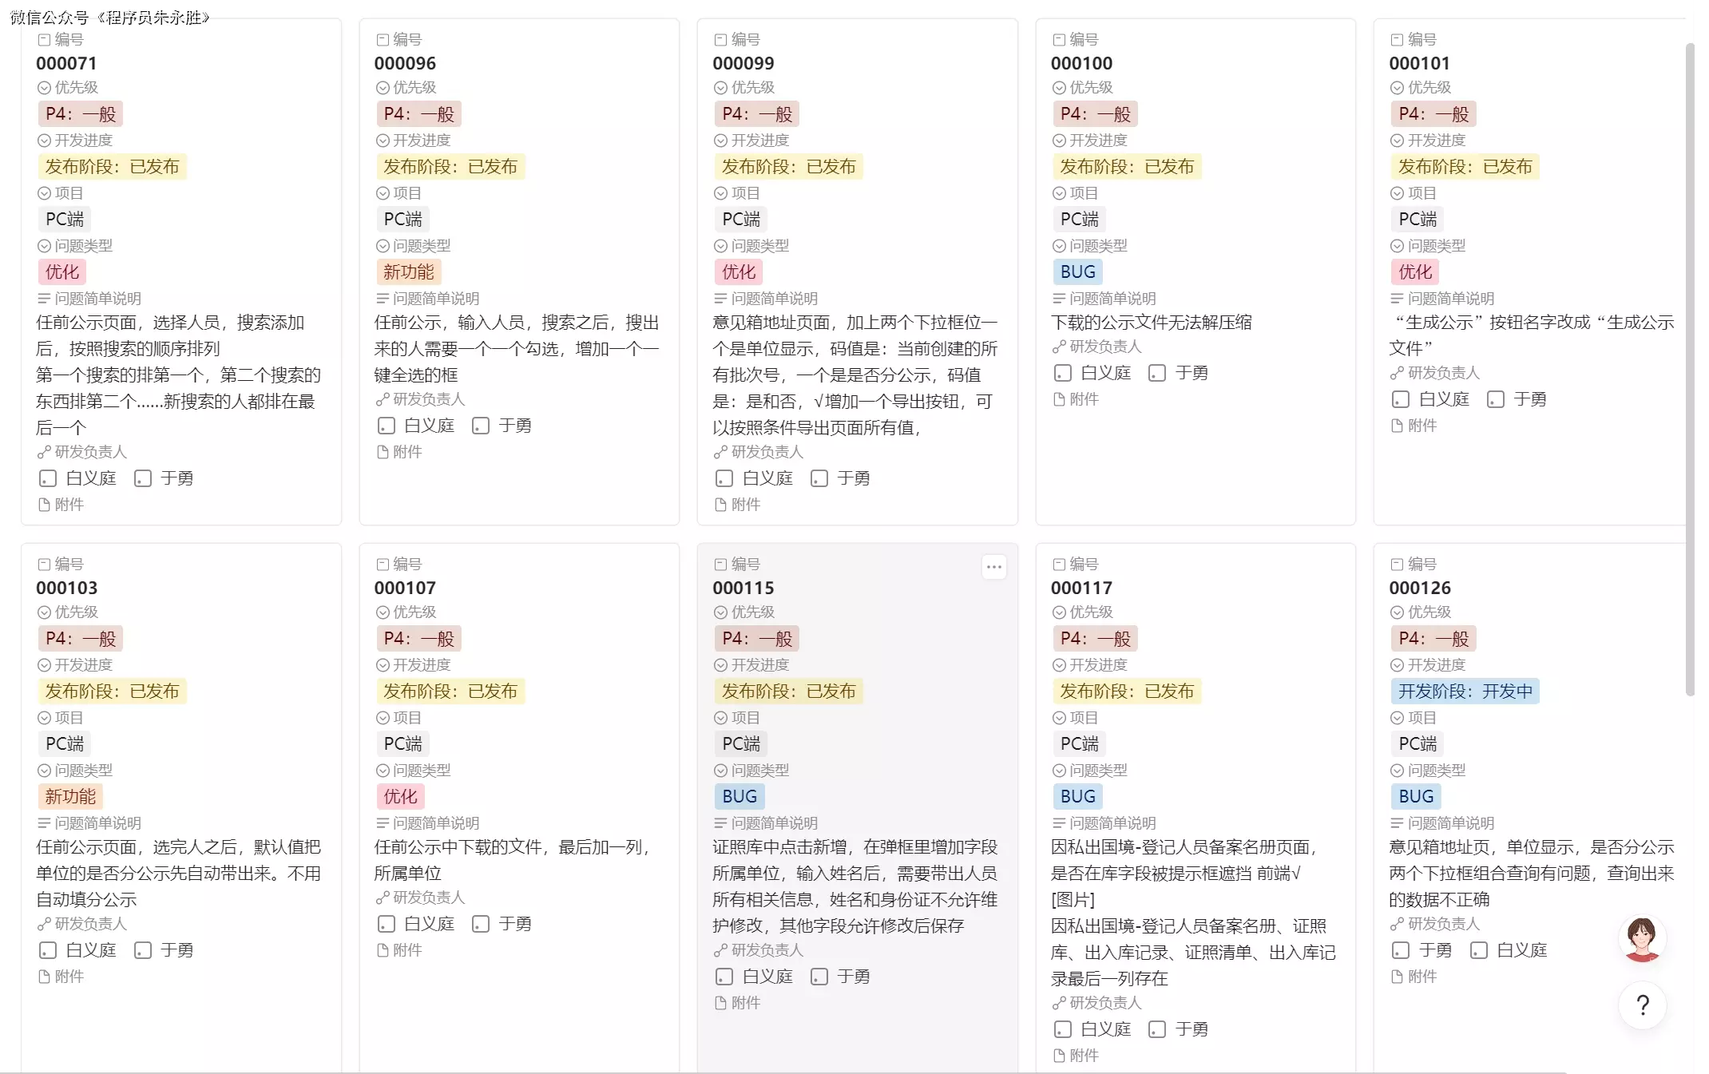1709x1074 pixels.
Task: Select the BUG type tag on card 000100
Action: tap(1077, 272)
